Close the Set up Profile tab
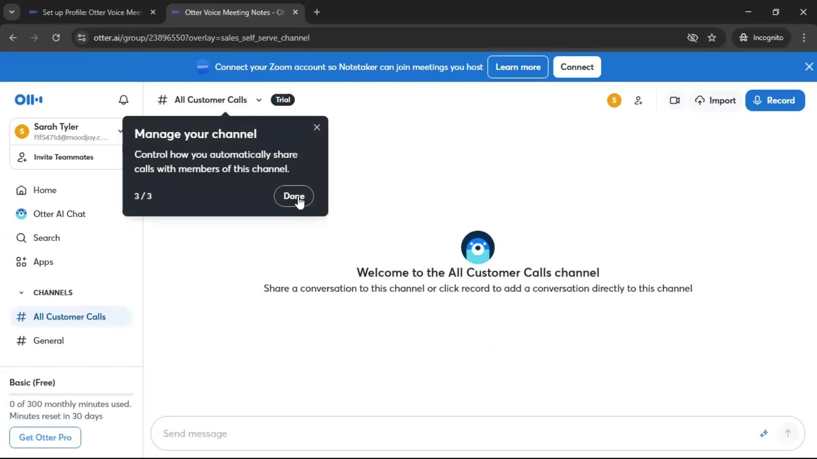 [x=153, y=12]
